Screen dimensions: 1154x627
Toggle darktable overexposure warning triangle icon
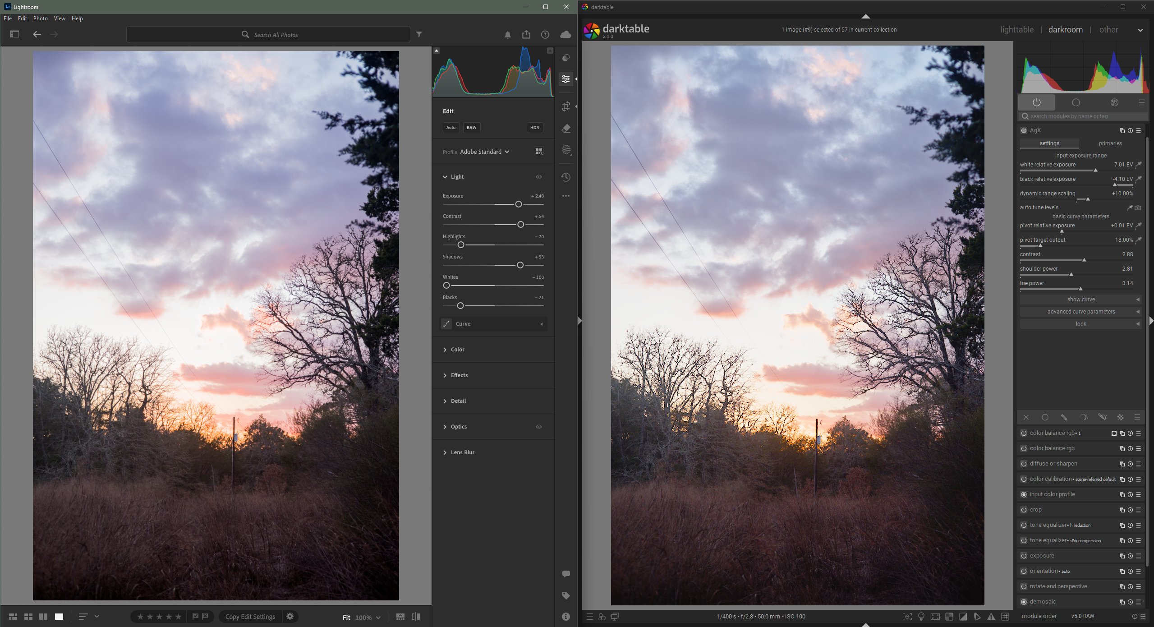click(x=991, y=616)
